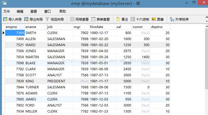Click the comm column header
The height and width of the screenshot is (115, 208).
(x=141, y=27)
